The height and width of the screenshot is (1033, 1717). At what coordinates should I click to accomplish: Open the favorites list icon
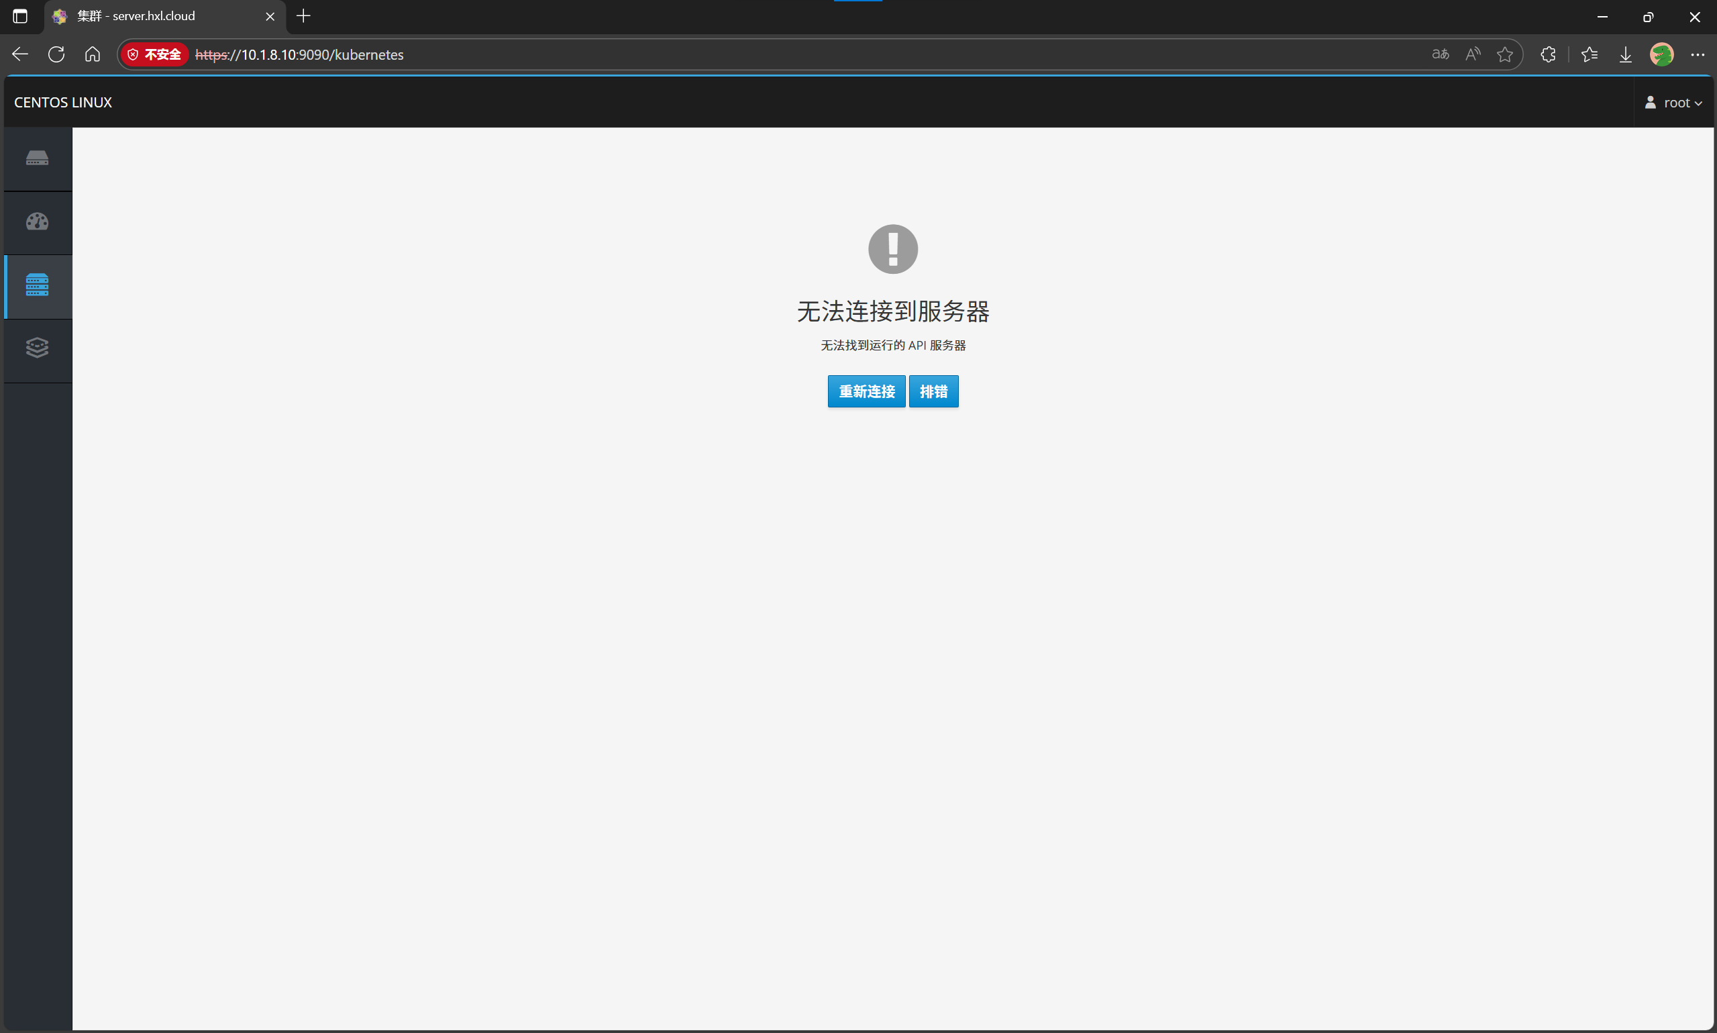[x=1589, y=54]
